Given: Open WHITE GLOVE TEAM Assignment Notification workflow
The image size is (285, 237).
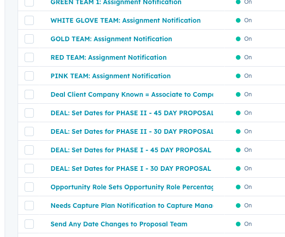Looking at the screenshot, I should [x=125, y=20].
